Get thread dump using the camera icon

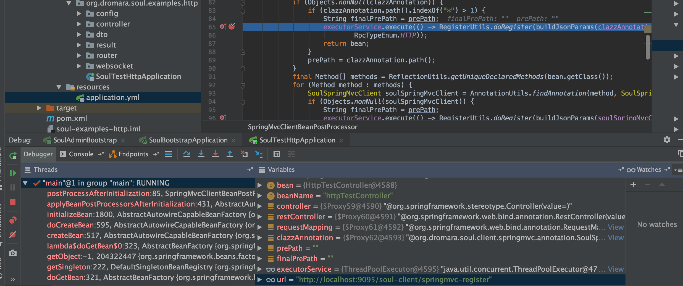(13, 253)
